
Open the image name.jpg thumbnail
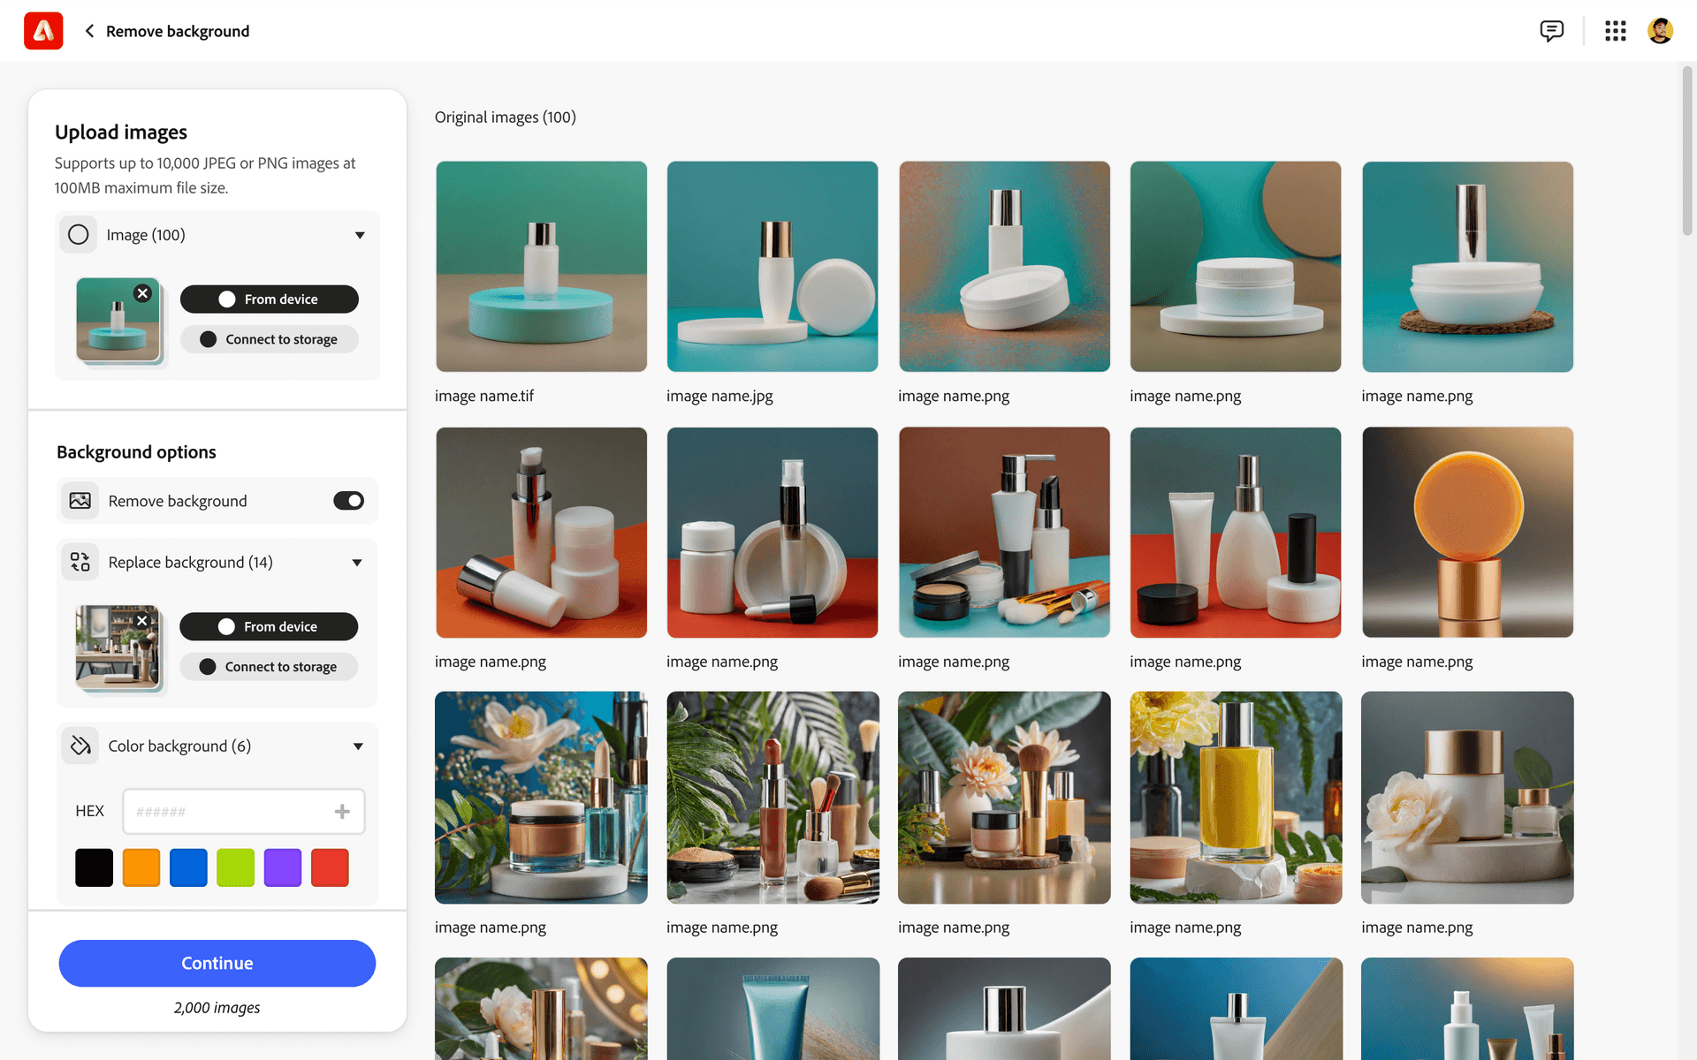(772, 266)
